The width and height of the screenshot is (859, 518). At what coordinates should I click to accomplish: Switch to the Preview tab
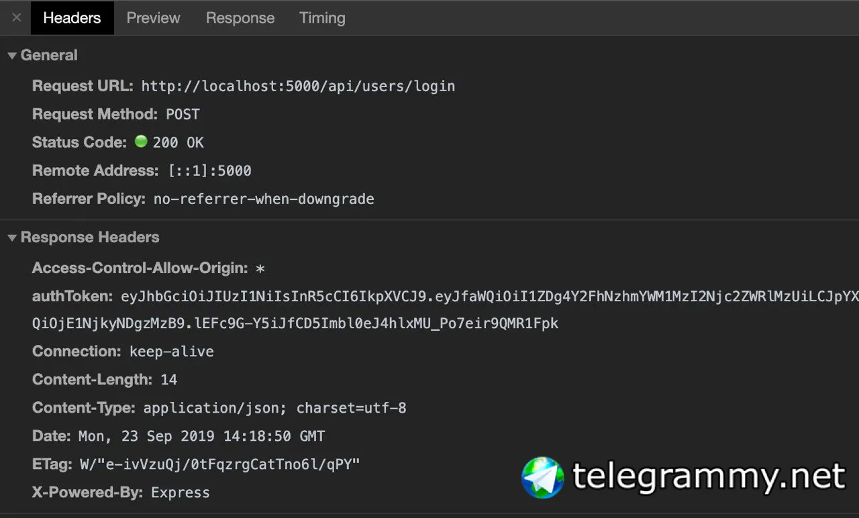tap(153, 18)
